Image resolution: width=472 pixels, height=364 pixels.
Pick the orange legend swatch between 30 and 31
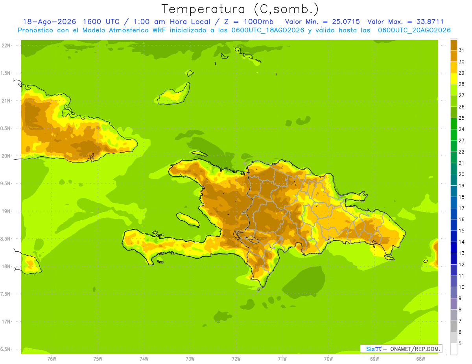(x=454, y=56)
